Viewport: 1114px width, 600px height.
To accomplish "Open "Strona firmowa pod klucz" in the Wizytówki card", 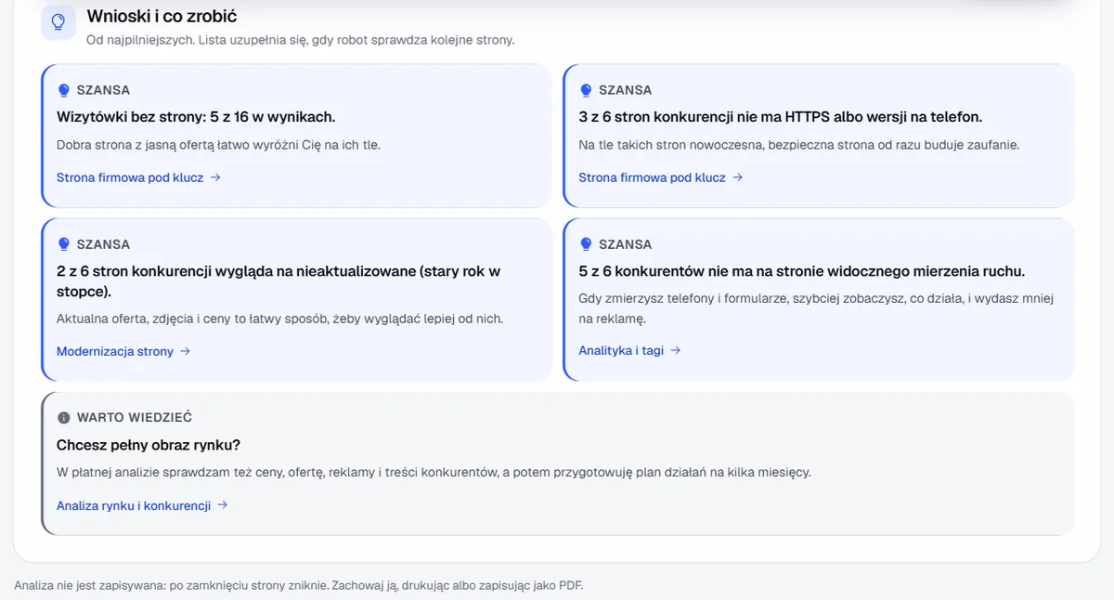I will click(x=138, y=177).
